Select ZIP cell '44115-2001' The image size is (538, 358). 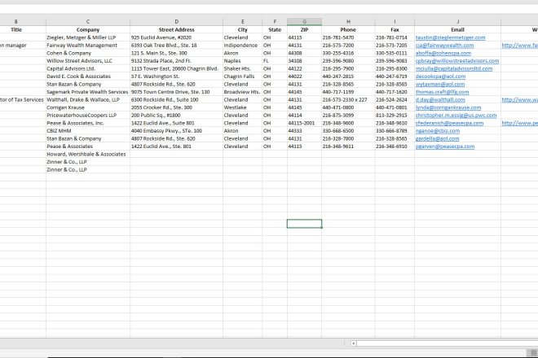(304, 123)
